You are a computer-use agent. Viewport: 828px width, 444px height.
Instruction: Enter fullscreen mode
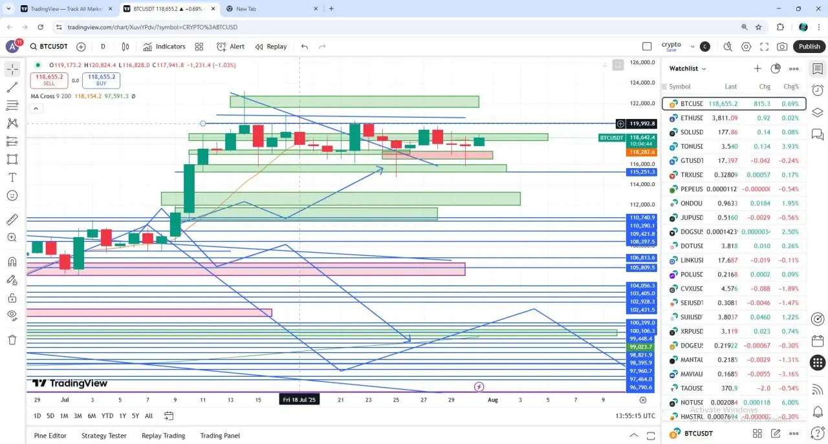765,47
